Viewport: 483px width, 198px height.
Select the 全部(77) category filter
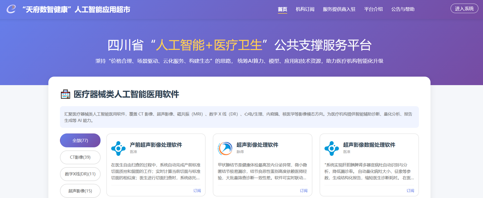click(x=80, y=140)
